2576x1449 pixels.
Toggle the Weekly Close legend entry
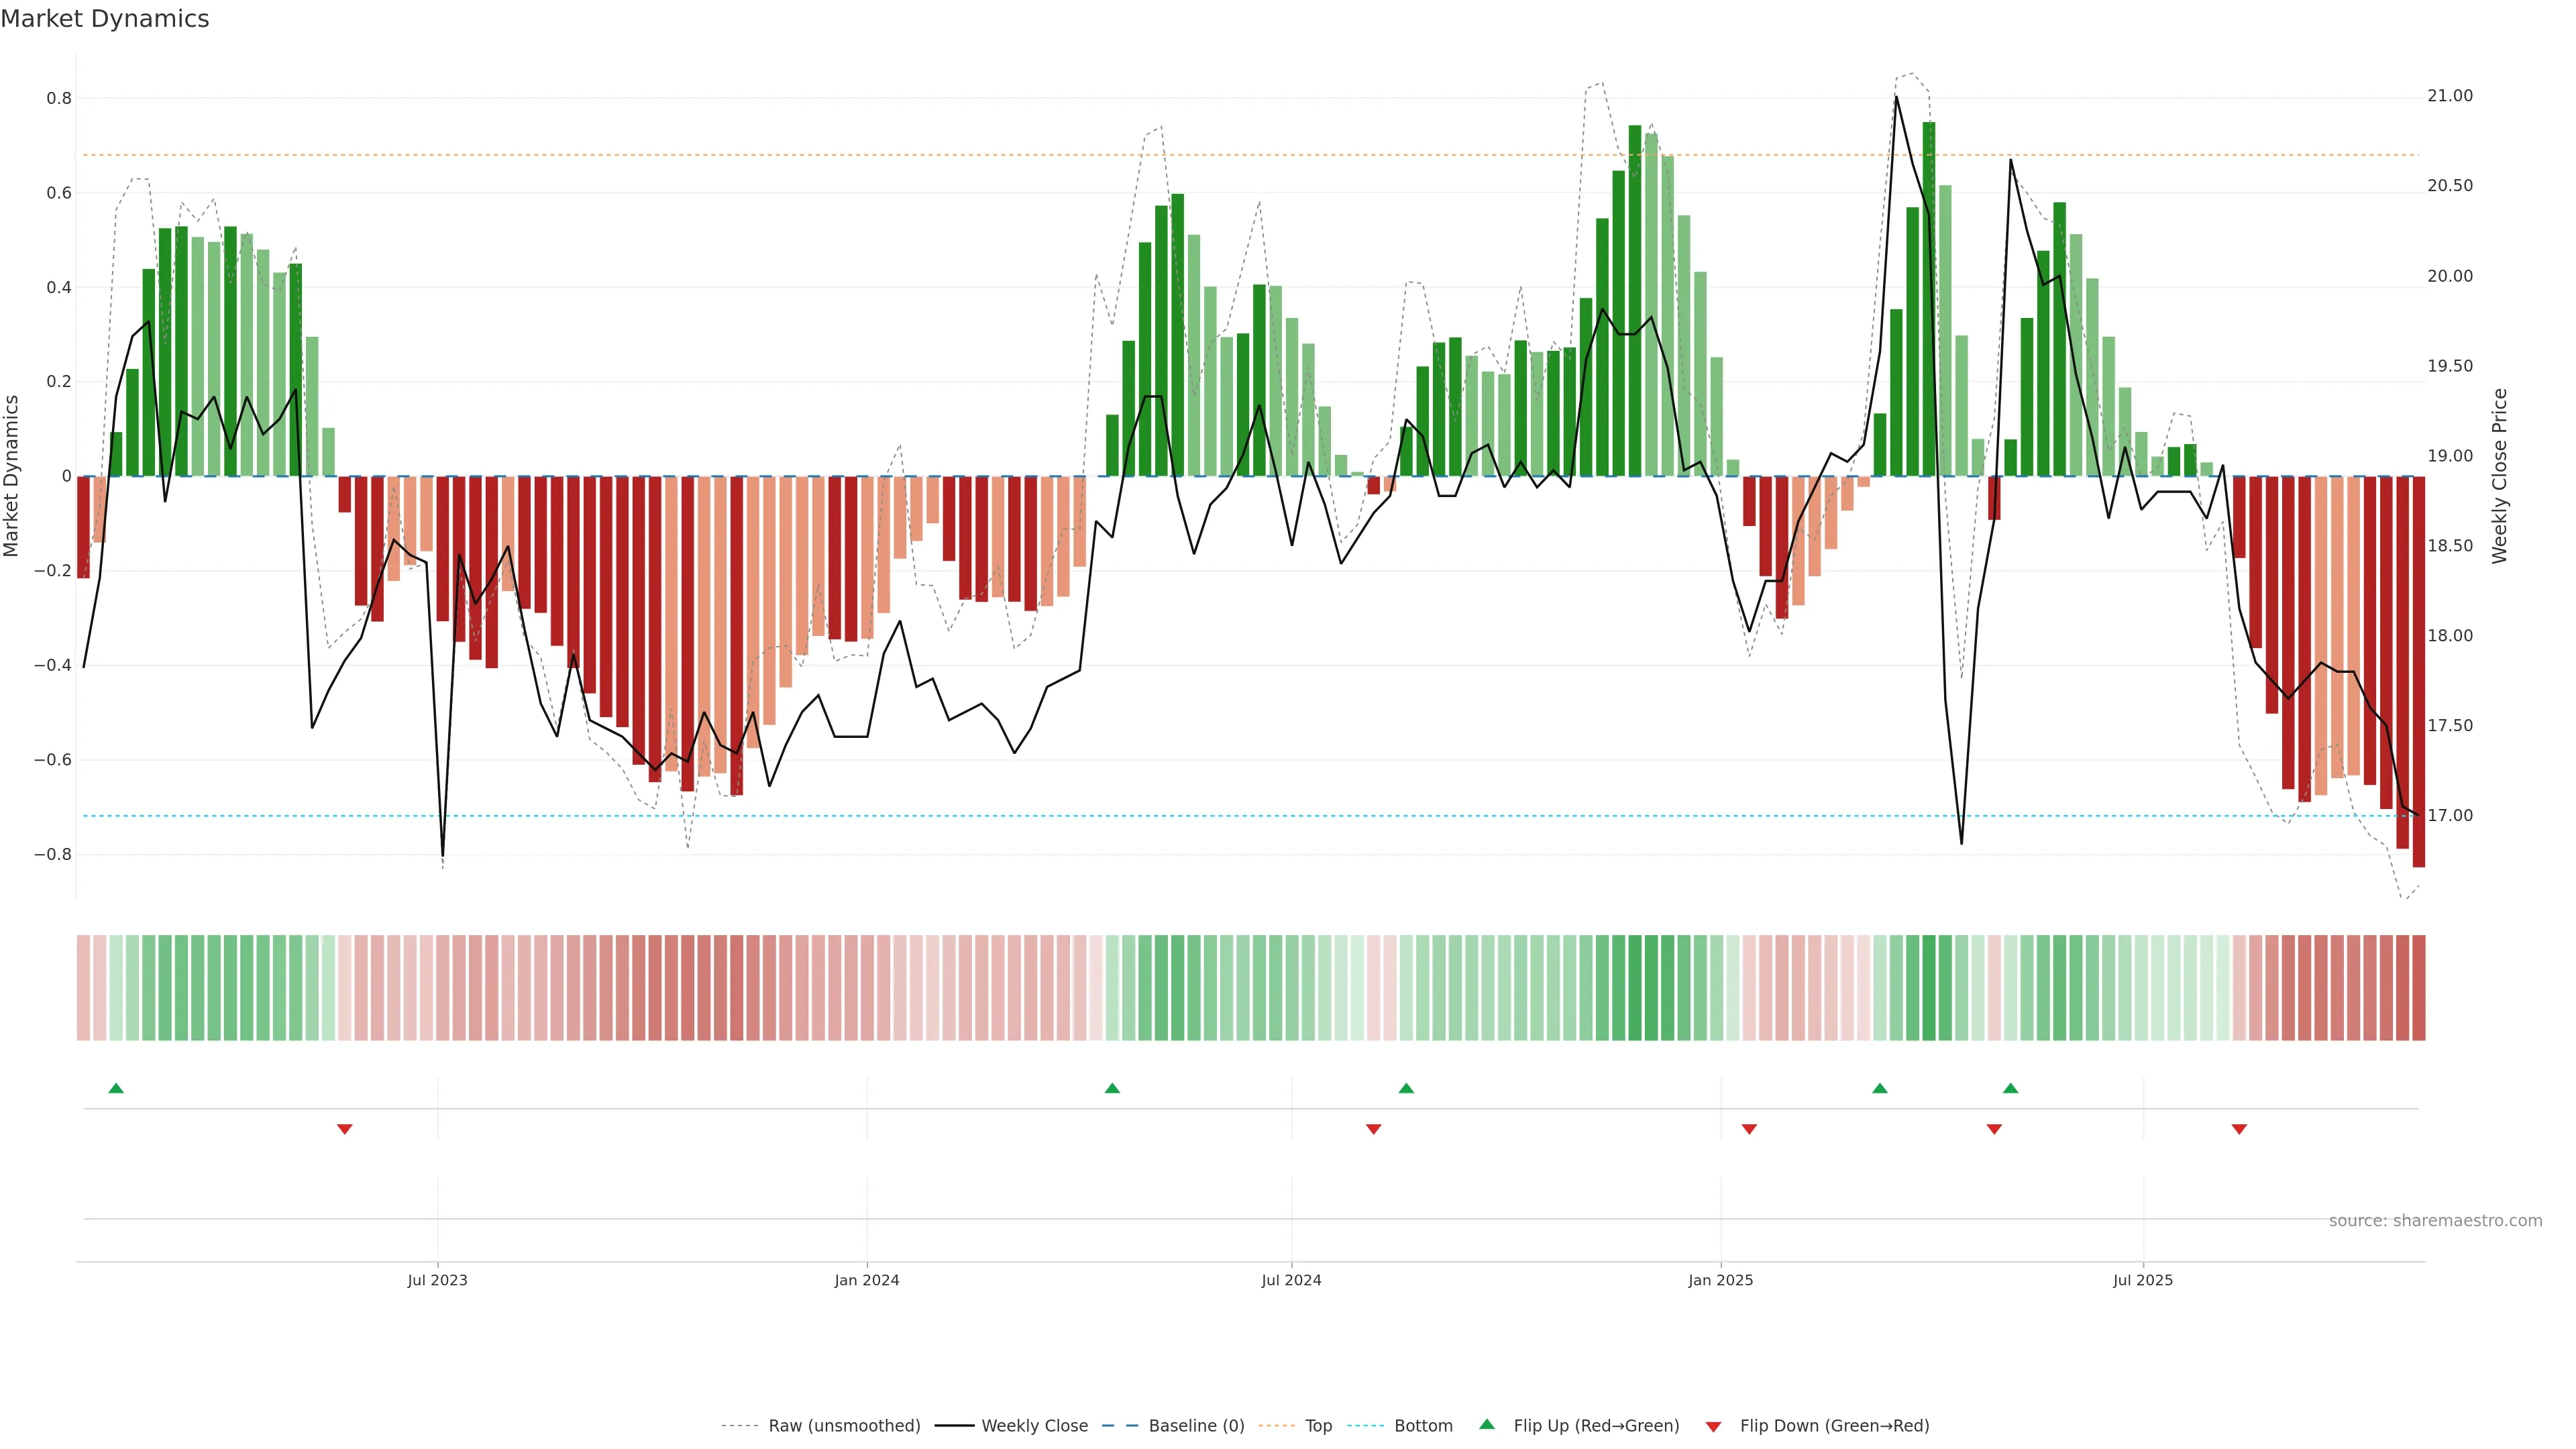pyautogui.click(x=1034, y=1426)
